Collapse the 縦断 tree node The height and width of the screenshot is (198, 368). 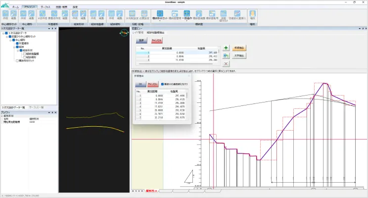click(x=14, y=47)
